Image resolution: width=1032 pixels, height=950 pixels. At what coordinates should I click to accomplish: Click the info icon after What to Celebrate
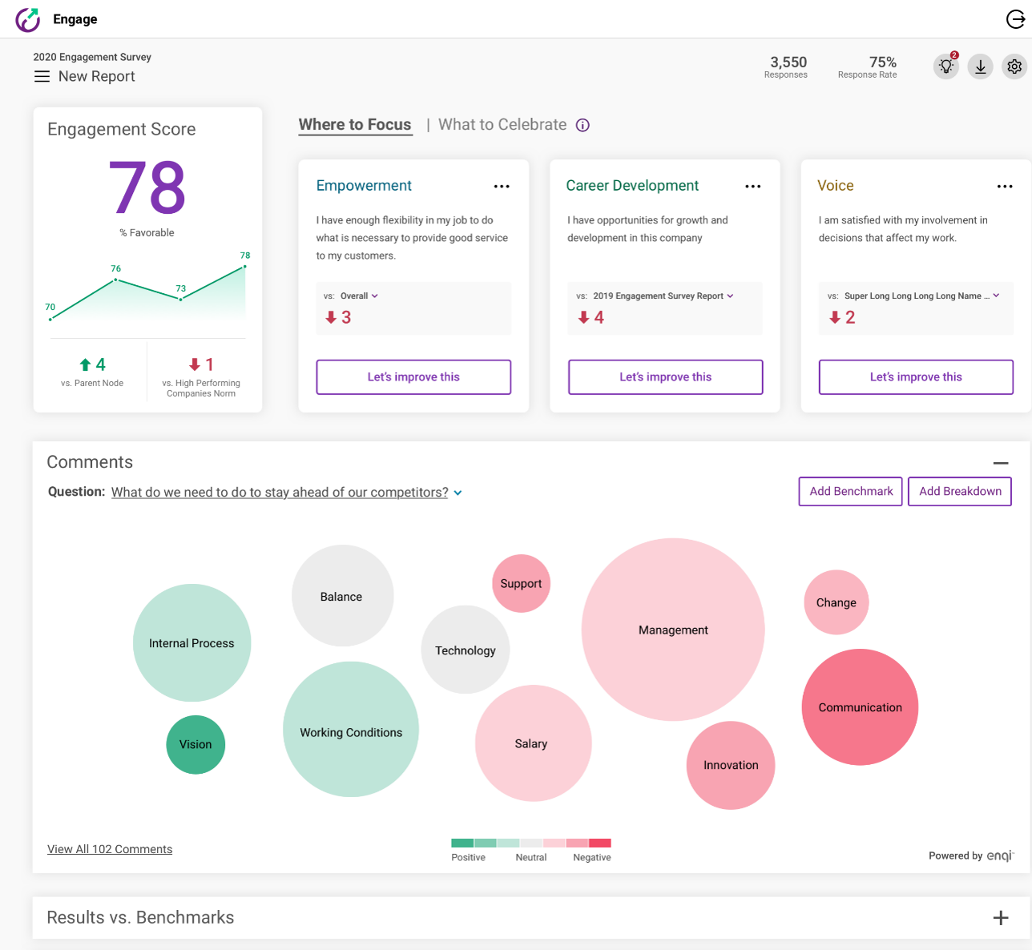pos(583,125)
